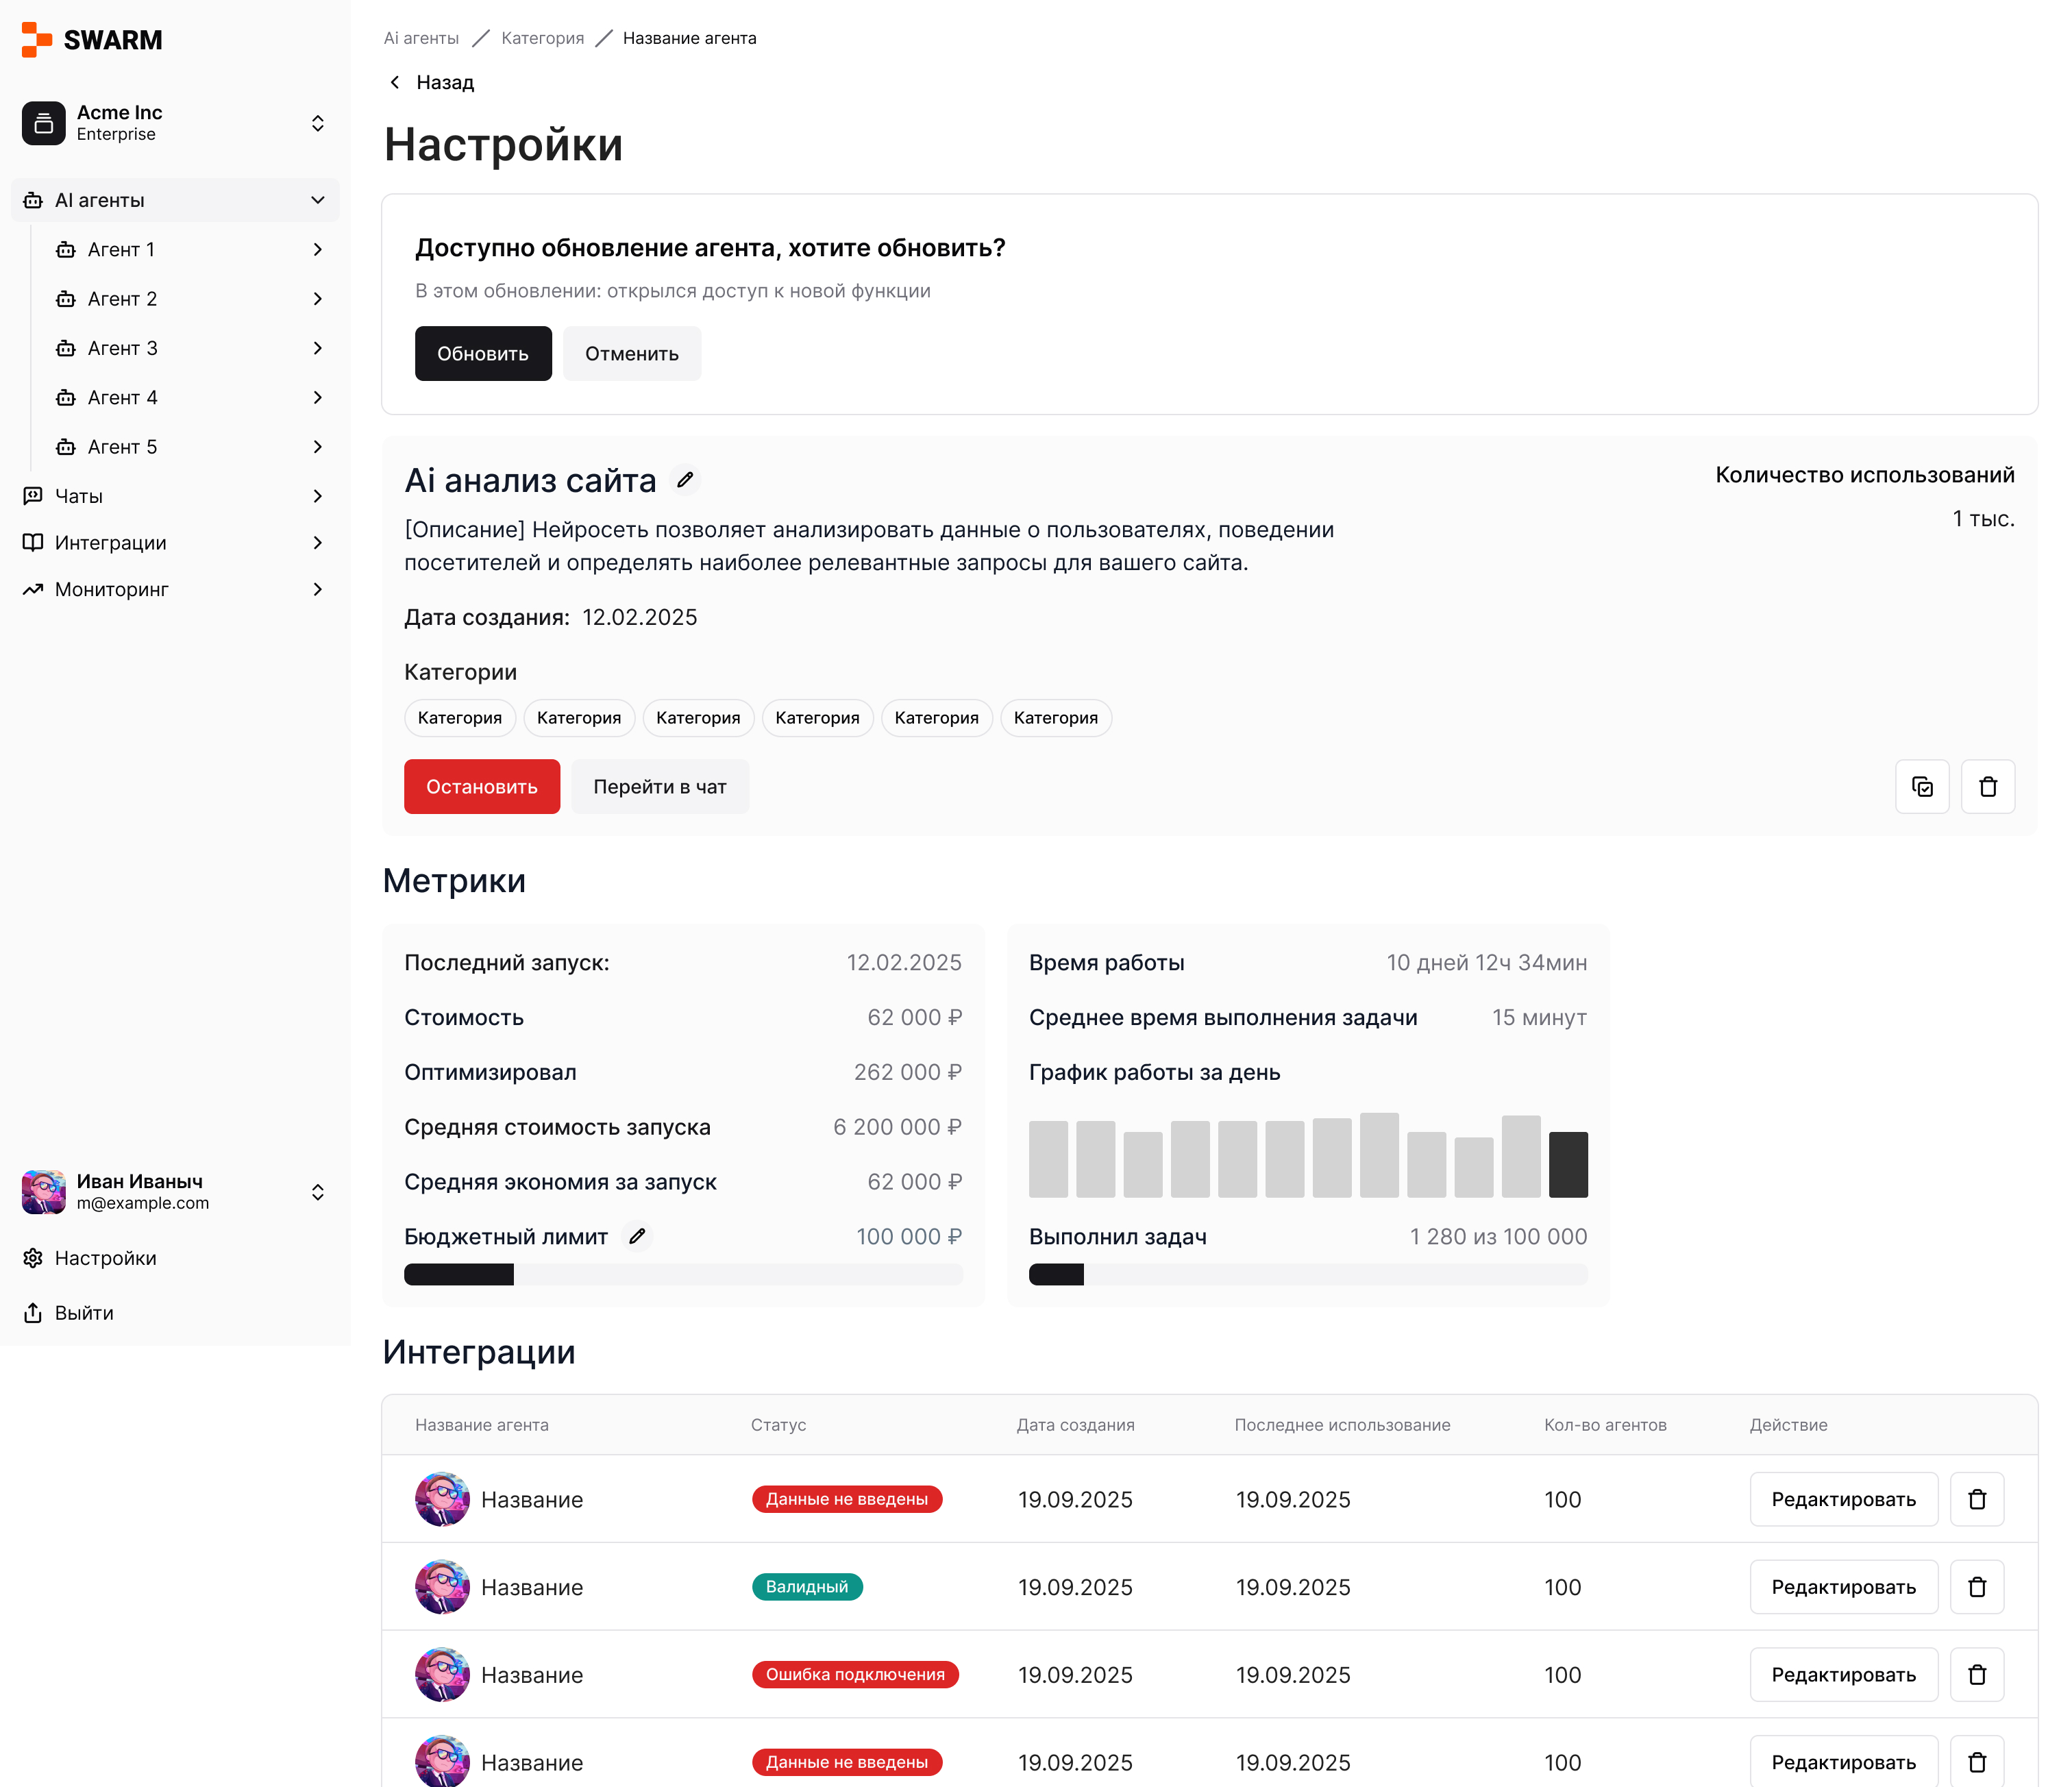Click the SWARM logo
This screenshot has height=1787, width=2072.
[92, 40]
